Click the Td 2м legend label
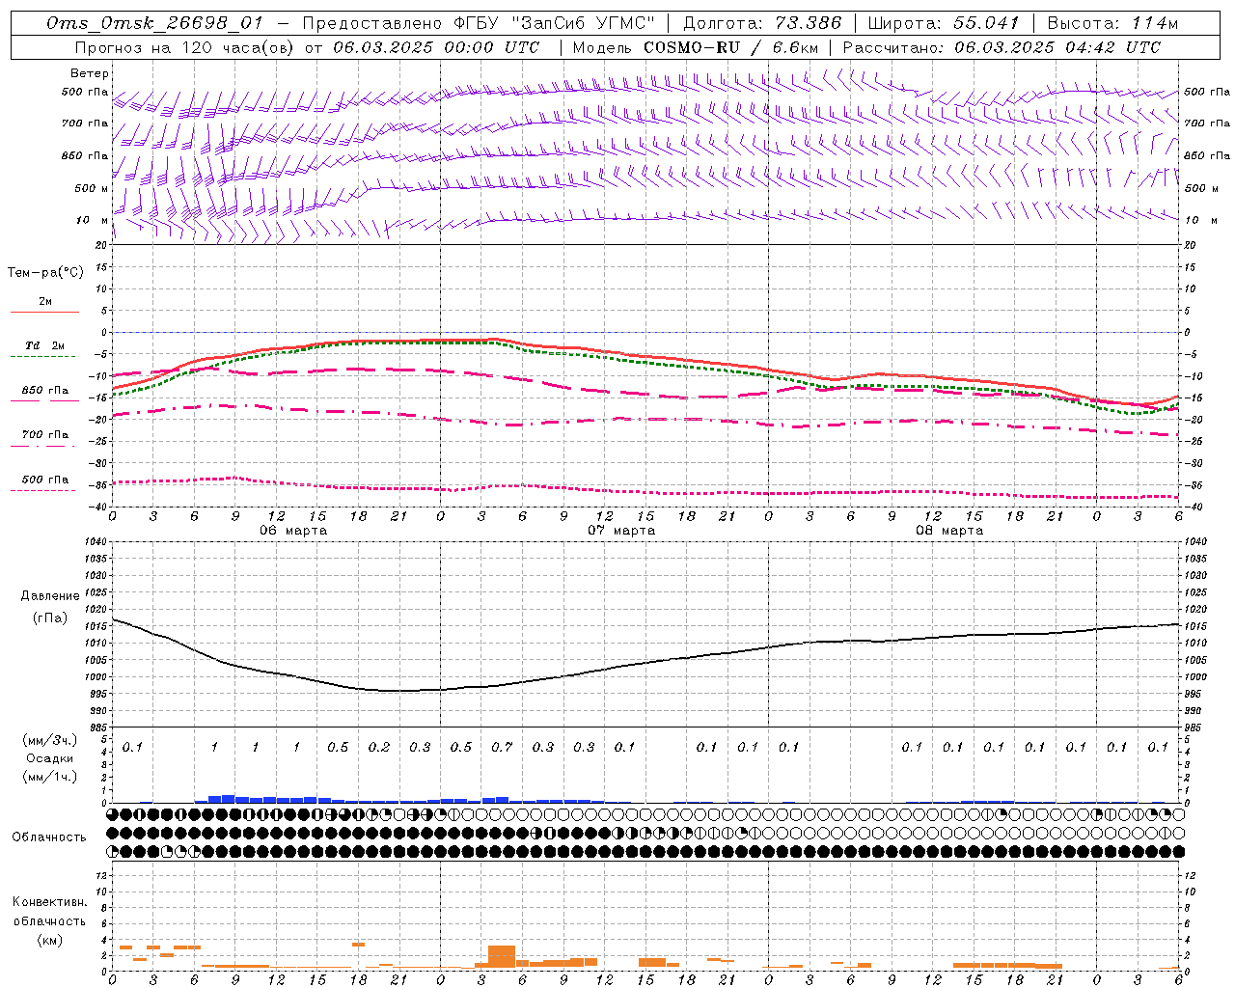The width and height of the screenshot is (1235, 988). point(44,345)
